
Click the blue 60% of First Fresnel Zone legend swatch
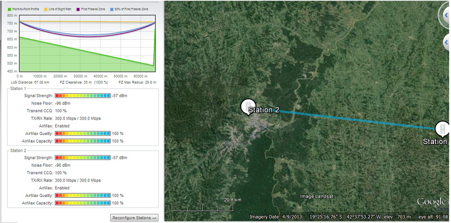[x=112, y=9]
